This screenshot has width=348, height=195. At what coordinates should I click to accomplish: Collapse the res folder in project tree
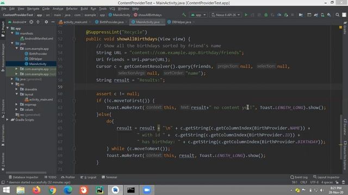(12, 84)
